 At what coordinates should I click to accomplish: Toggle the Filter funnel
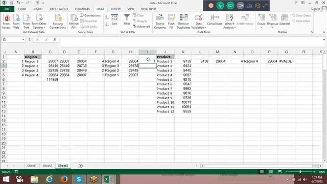(x=127, y=19)
